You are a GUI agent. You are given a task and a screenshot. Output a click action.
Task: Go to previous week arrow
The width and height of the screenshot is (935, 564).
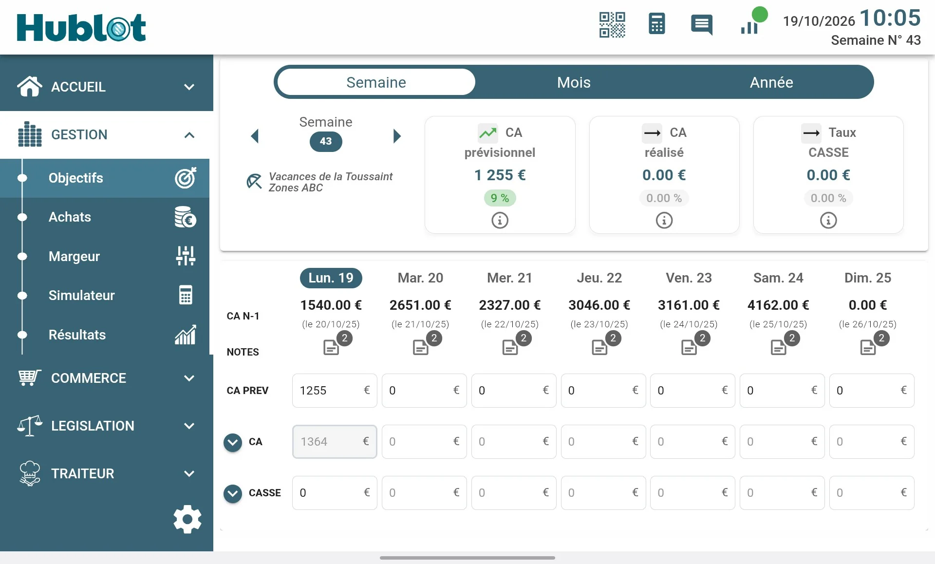(254, 136)
